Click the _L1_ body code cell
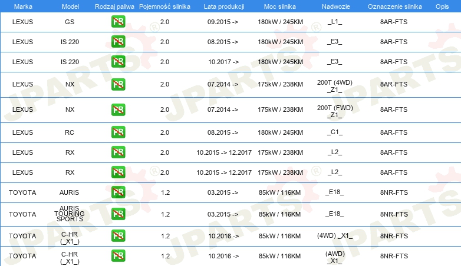 click(x=335, y=21)
